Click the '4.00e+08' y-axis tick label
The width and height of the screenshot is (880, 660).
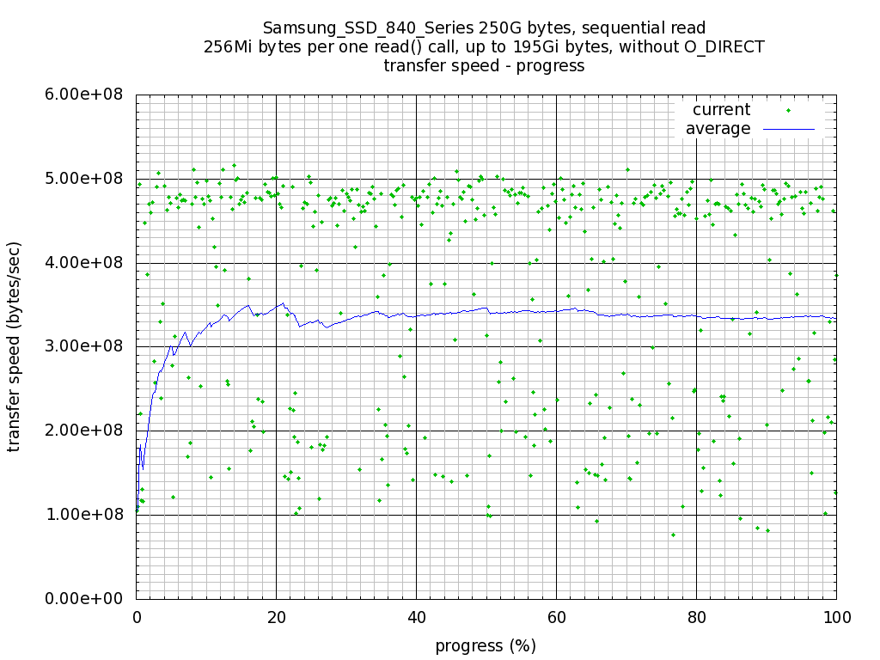coord(83,263)
